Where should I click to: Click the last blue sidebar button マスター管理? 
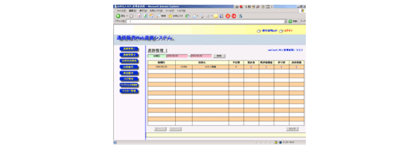point(129,91)
